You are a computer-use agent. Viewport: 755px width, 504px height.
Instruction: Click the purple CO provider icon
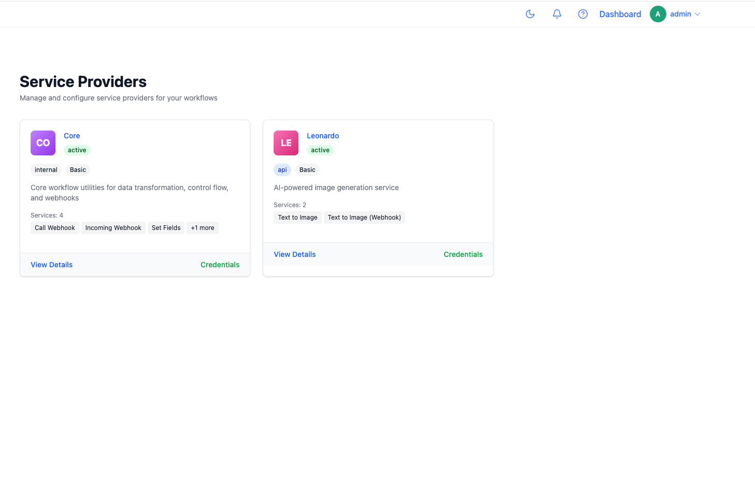(x=43, y=143)
